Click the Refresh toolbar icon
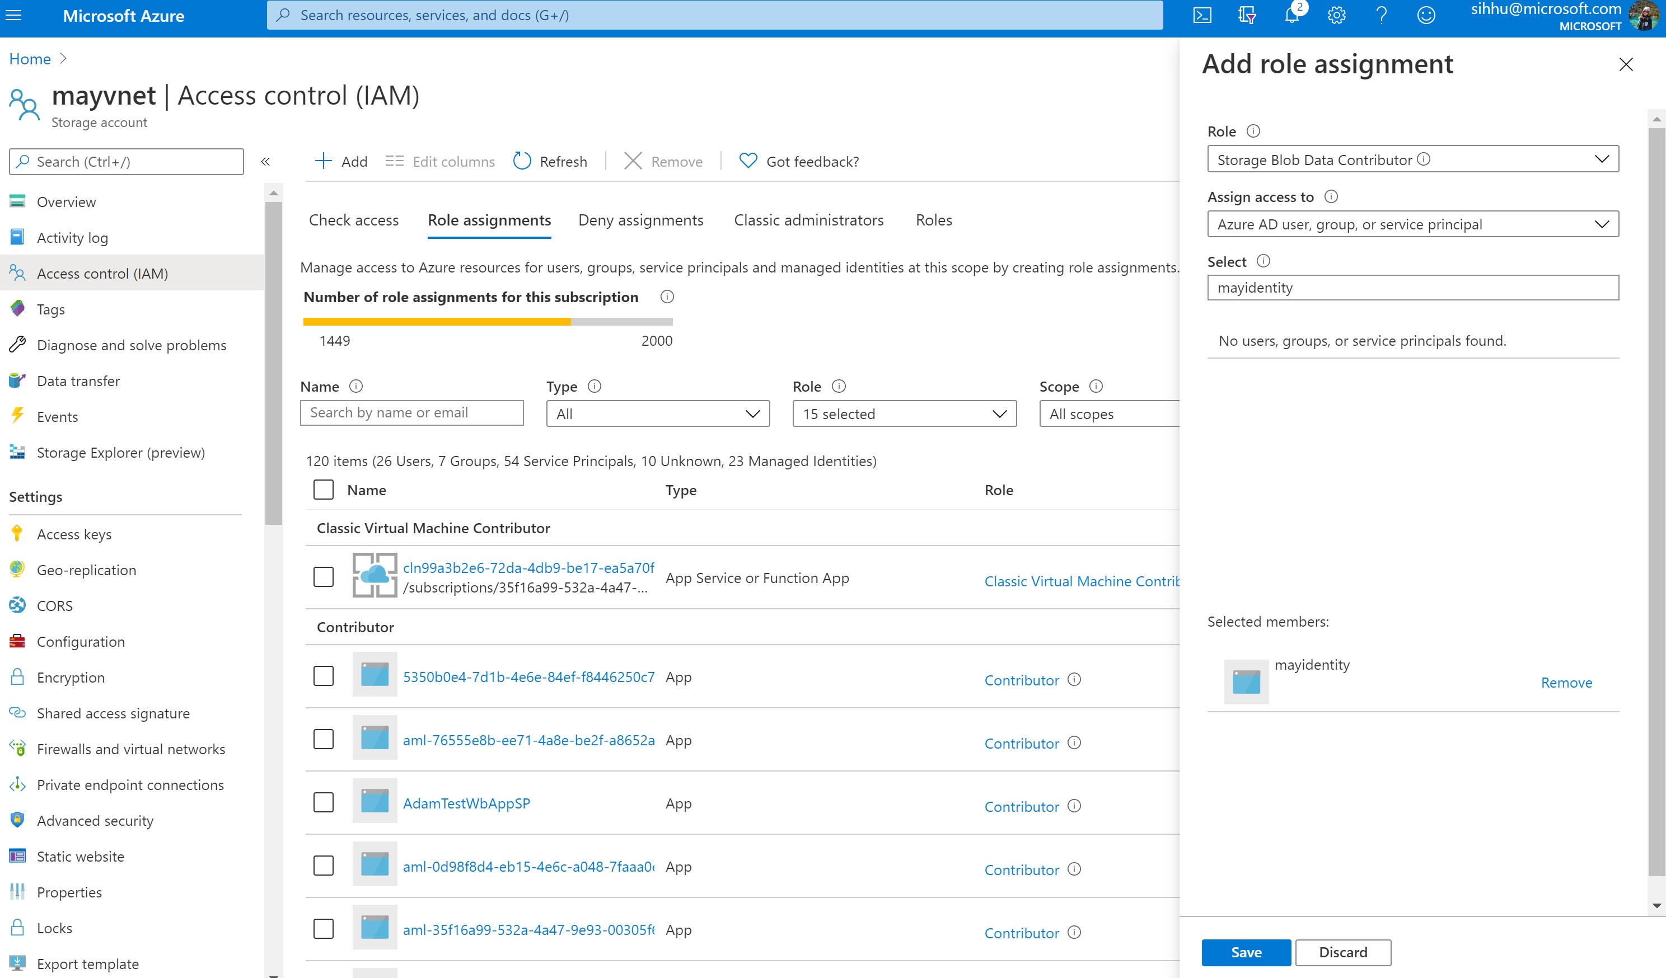Viewport: 1666px width, 978px height. (x=522, y=161)
